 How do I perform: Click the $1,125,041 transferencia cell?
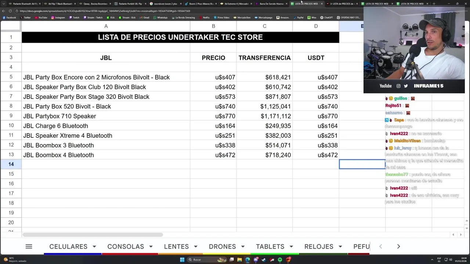[x=264, y=106]
